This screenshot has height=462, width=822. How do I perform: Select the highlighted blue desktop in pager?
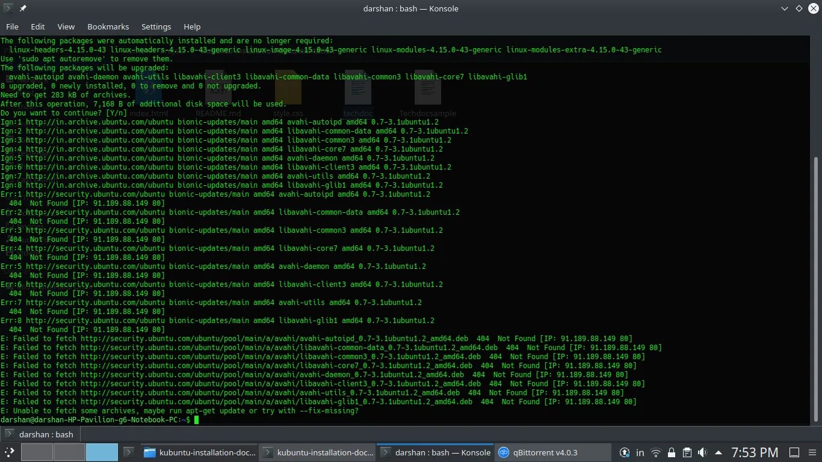tap(102, 452)
